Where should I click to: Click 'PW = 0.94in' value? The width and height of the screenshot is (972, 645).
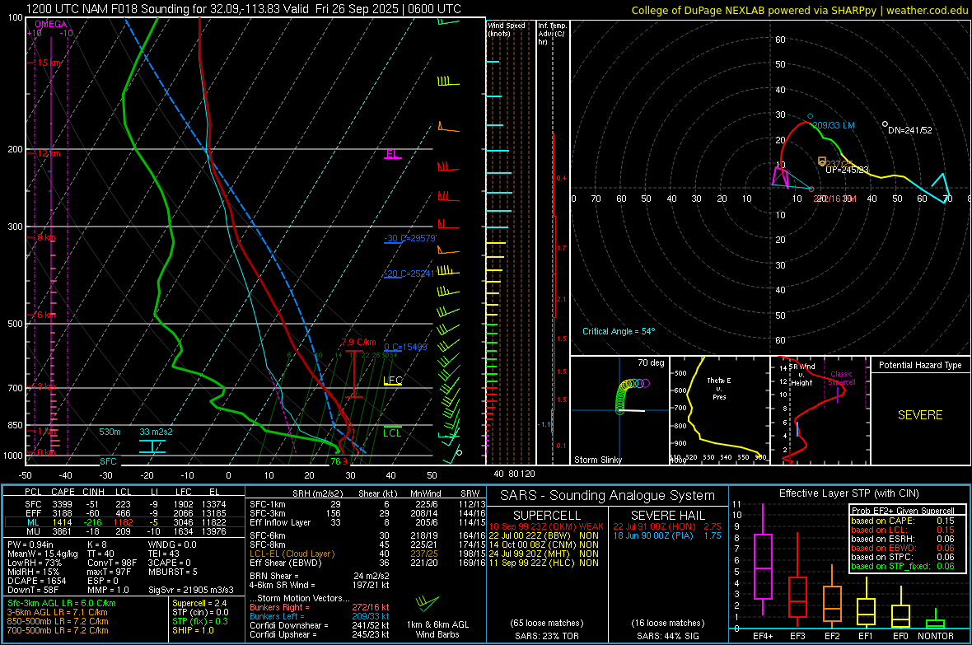[x=30, y=545]
